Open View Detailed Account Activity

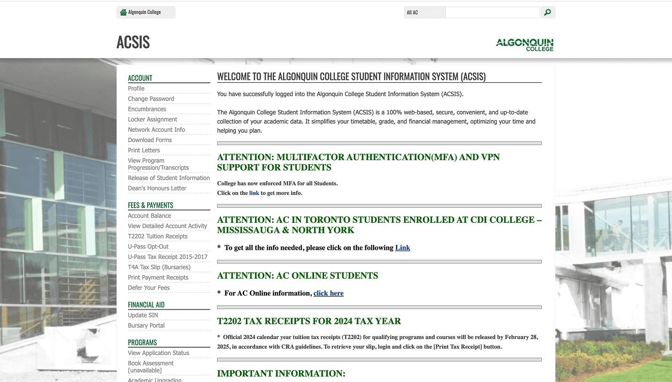pos(167,226)
